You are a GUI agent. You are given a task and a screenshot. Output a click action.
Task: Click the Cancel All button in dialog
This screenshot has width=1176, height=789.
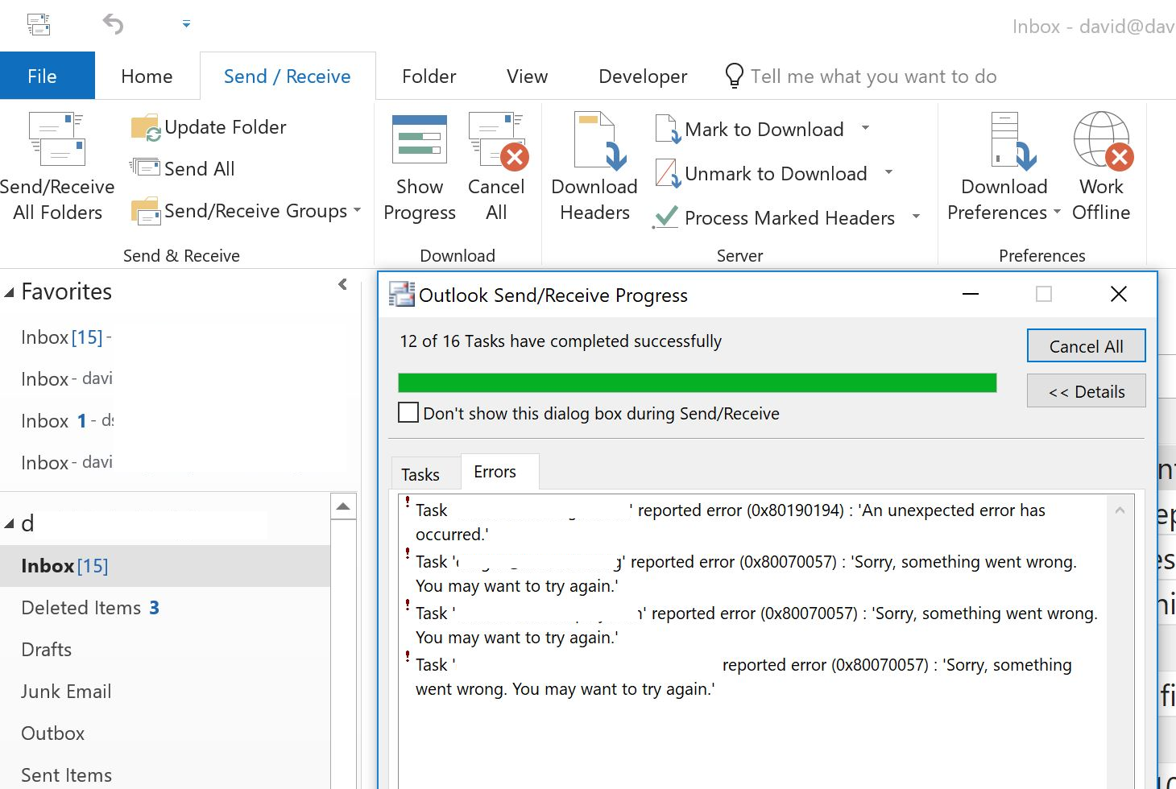[x=1086, y=346]
